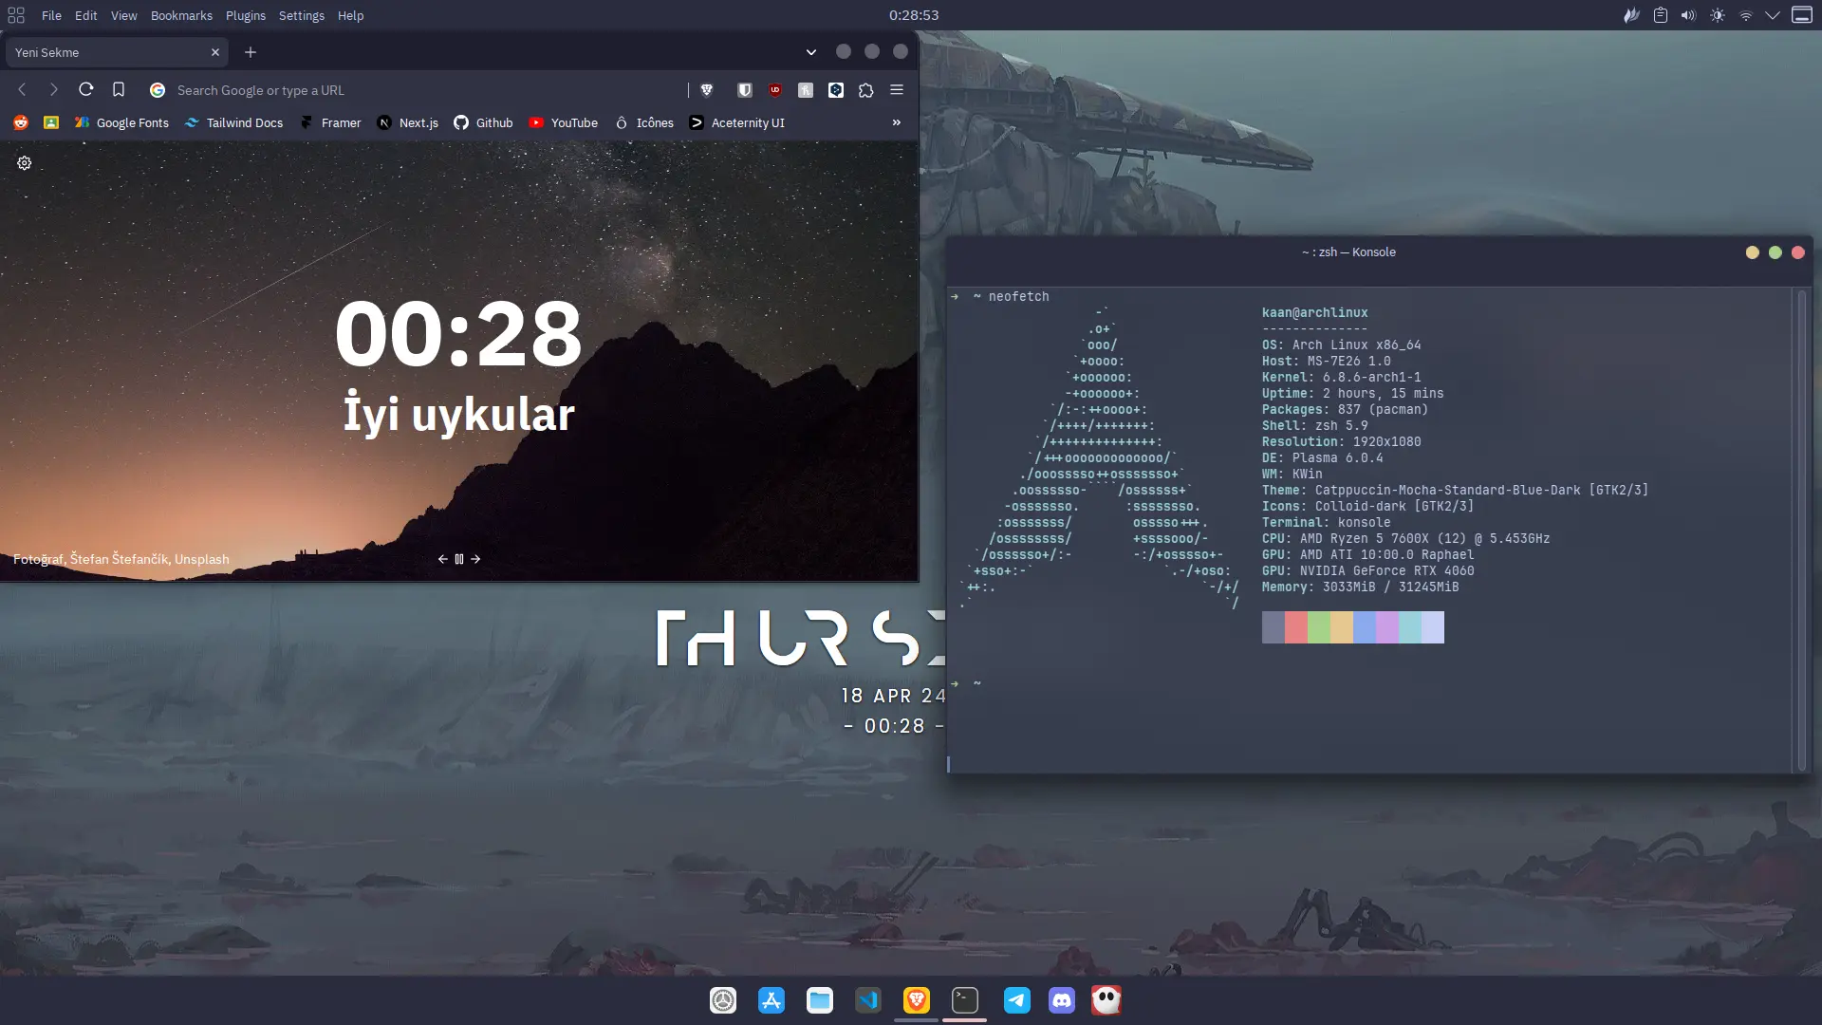This screenshot has height=1025, width=1822.
Task: Expand hidden system tray icons
Action: pos(1773,15)
